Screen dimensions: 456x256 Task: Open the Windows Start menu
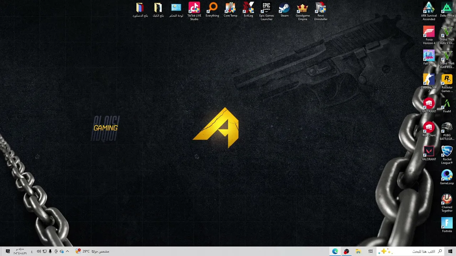pos(450,251)
